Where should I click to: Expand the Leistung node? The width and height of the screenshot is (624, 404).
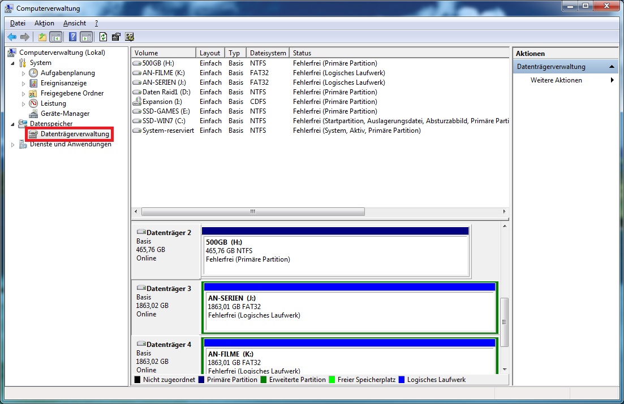(x=23, y=104)
